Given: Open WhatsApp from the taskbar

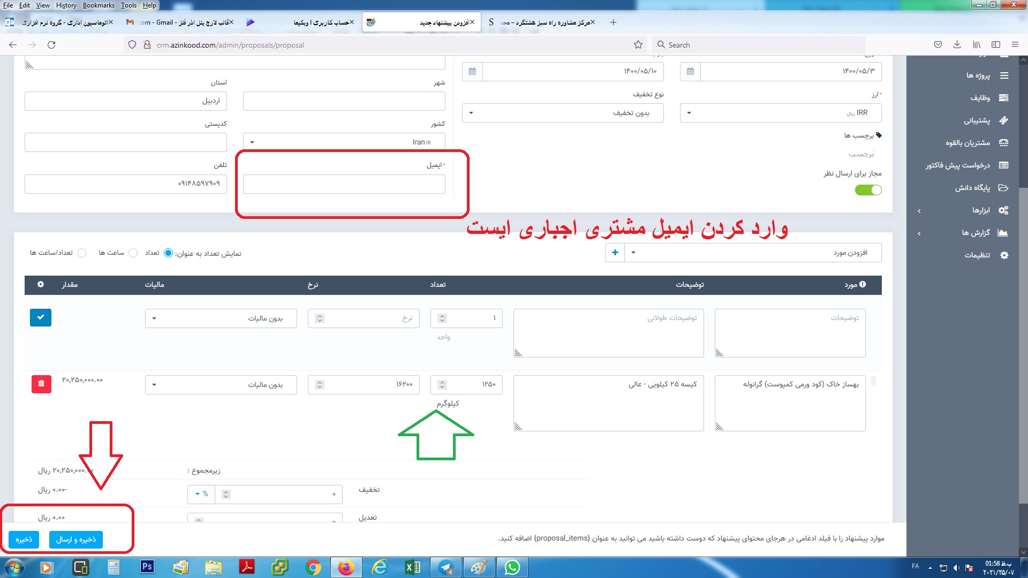Looking at the screenshot, I should (512, 567).
